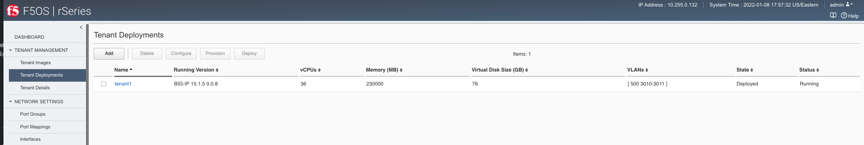Sort by Virtual Disk Size column
Image resolution: width=864 pixels, height=145 pixels.
500,70
